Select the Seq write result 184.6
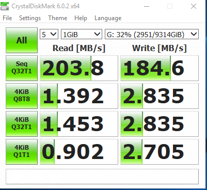207x190 pixels. 160,68
